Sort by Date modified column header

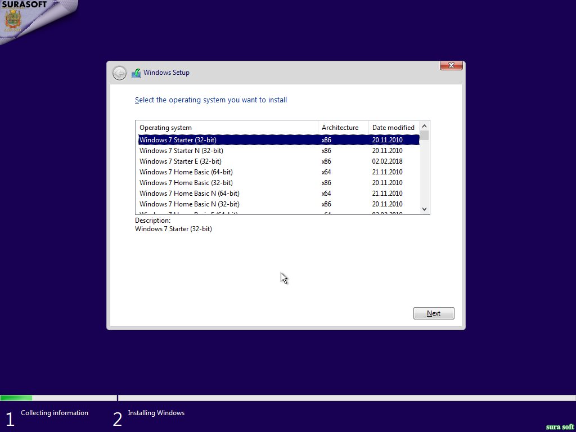coord(394,128)
